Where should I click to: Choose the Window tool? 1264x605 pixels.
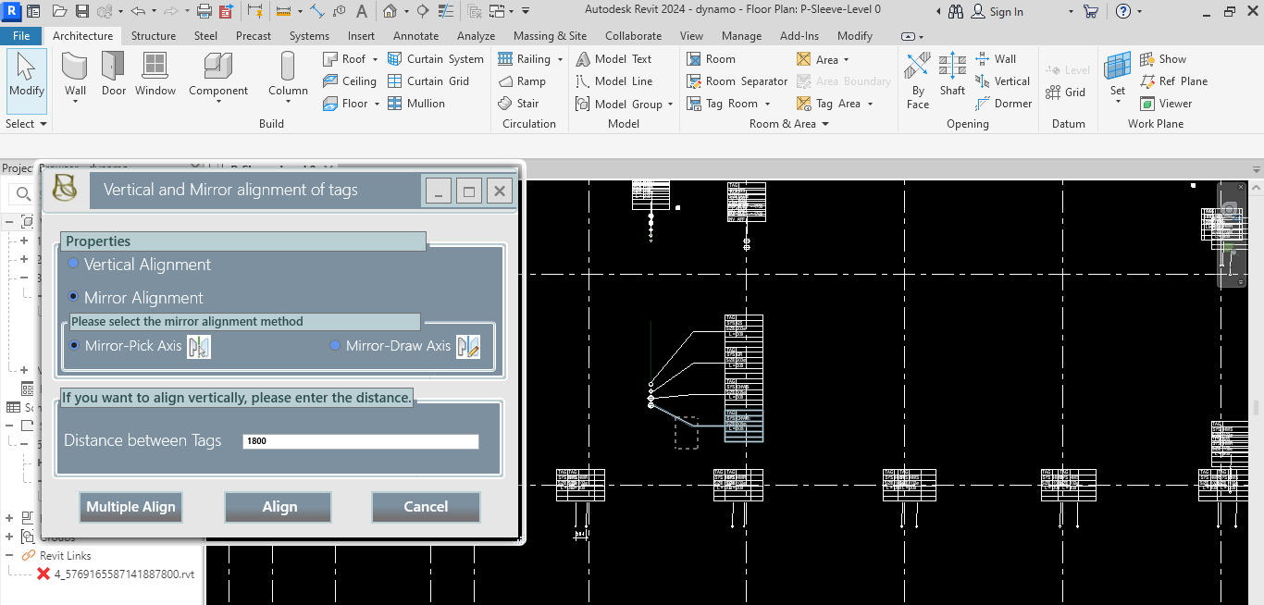(155, 74)
